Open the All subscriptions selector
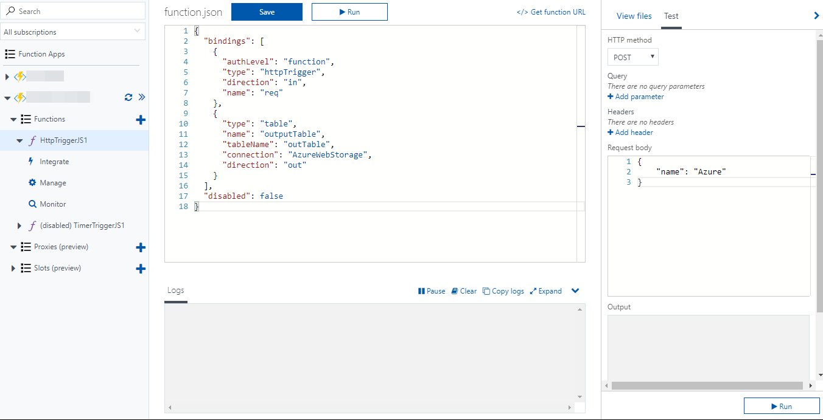The width and height of the screenshot is (823, 420). pos(73,31)
